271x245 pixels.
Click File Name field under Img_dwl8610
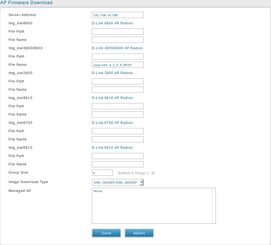117,114
